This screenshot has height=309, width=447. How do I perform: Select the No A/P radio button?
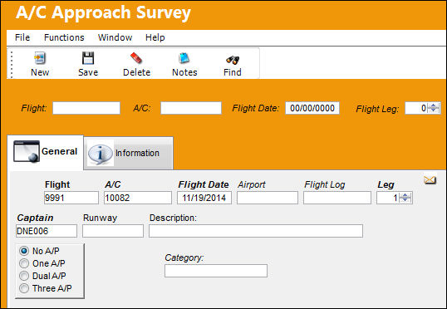24,251
